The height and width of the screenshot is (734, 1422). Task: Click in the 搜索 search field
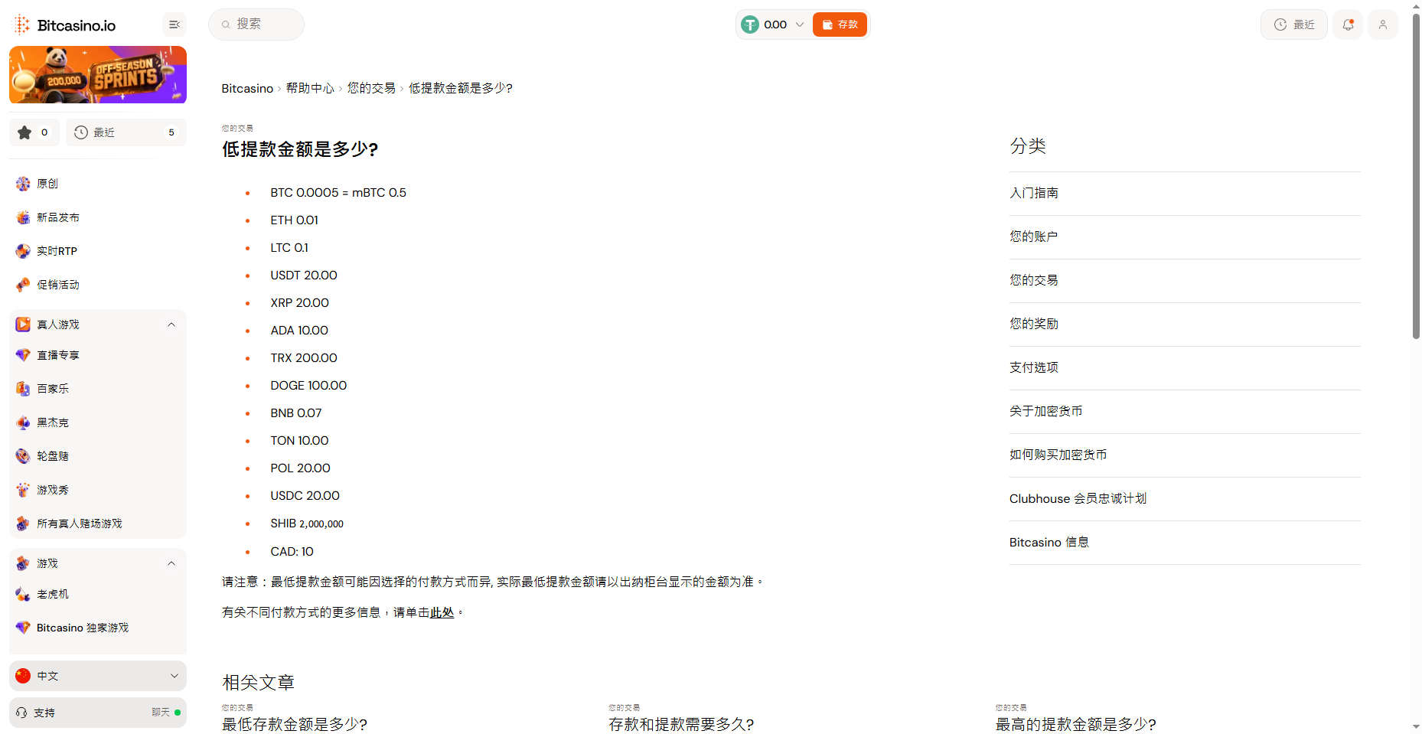[256, 24]
